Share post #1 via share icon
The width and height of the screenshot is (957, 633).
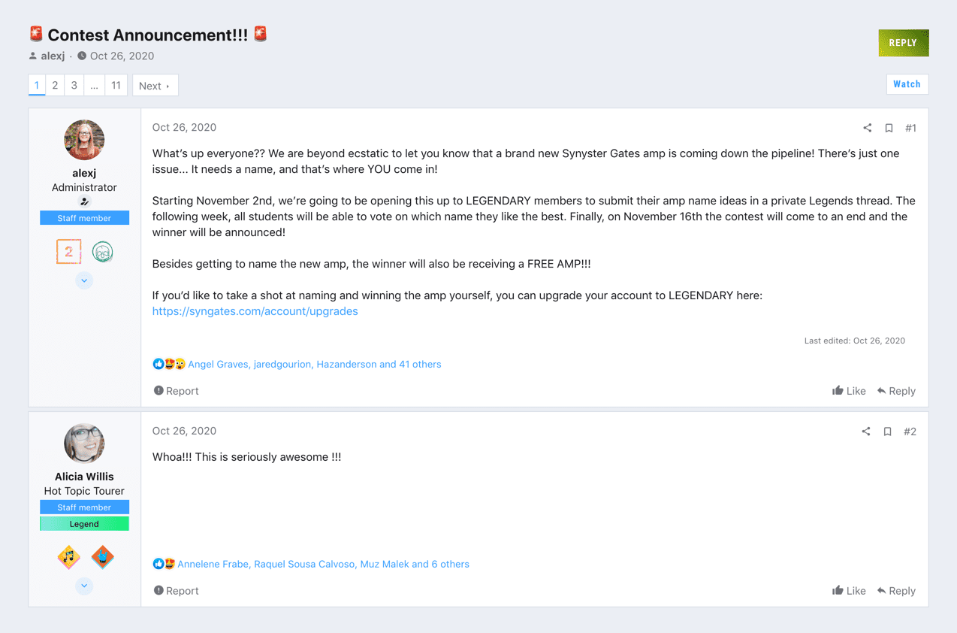[868, 128]
